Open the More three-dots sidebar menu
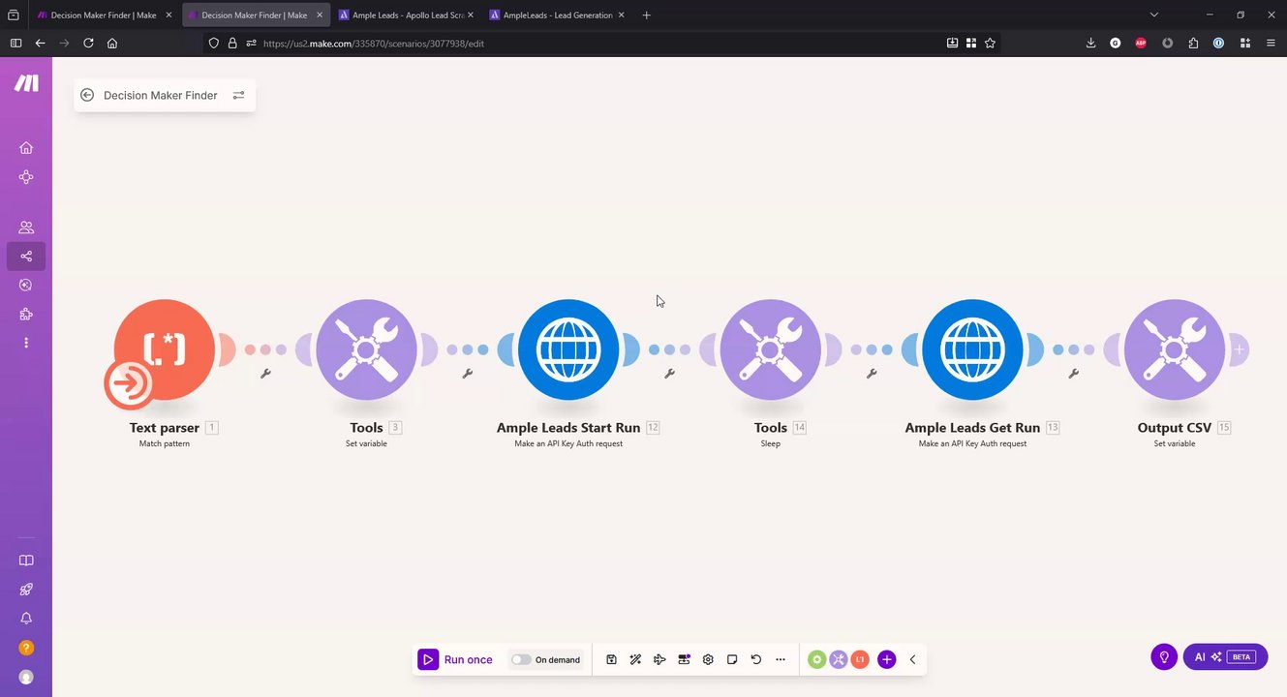This screenshot has height=697, width=1287. point(26,343)
